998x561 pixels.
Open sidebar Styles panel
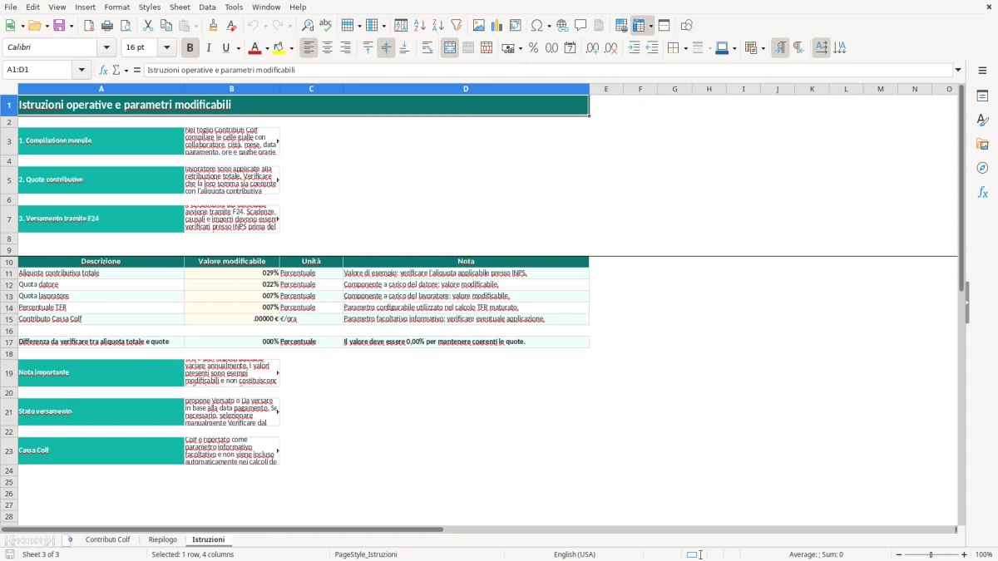[x=982, y=121]
